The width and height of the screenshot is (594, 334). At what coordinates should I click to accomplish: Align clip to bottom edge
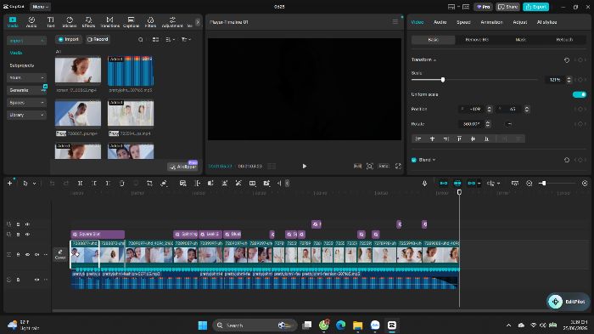487,139
